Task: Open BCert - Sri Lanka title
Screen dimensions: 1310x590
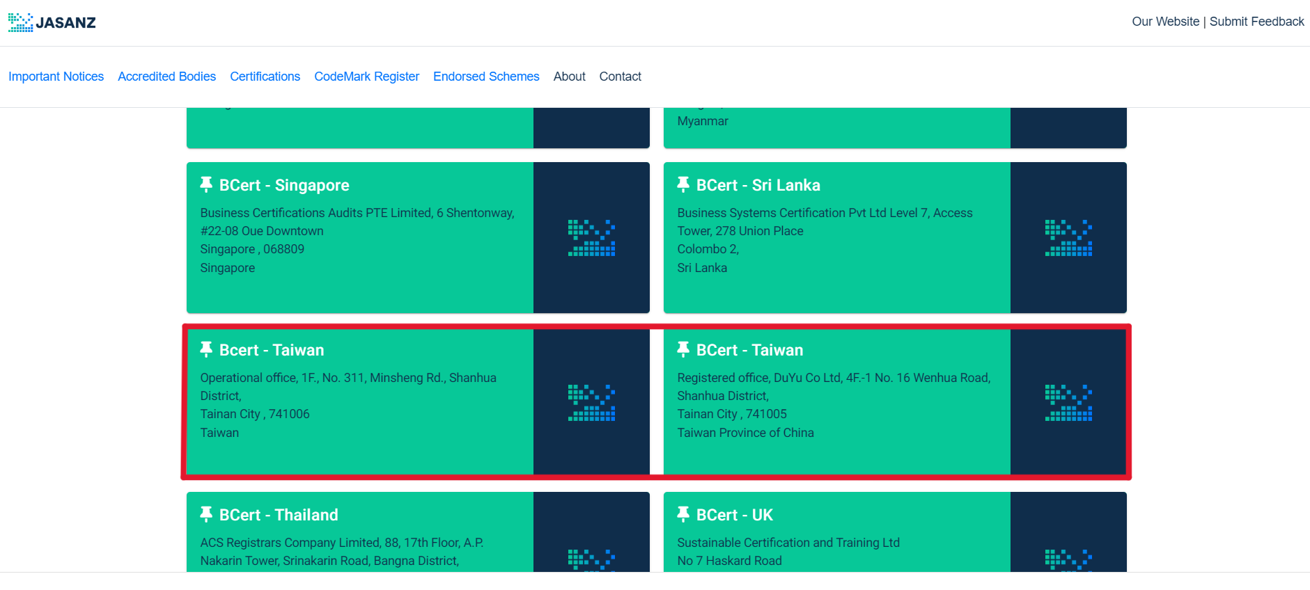Action: point(758,185)
